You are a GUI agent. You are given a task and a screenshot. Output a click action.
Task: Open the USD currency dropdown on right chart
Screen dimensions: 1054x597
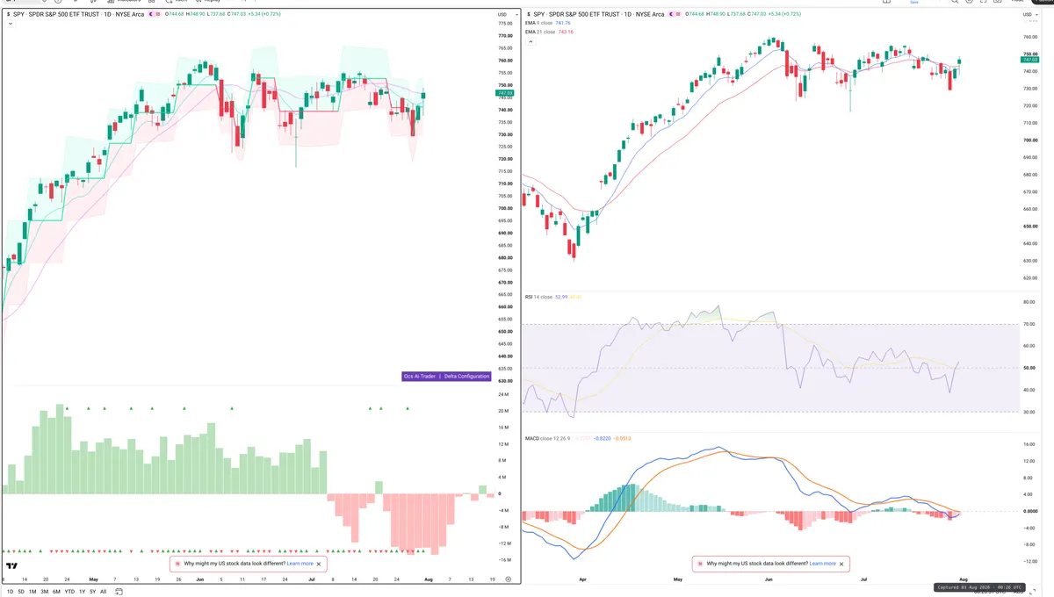coord(1029,15)
